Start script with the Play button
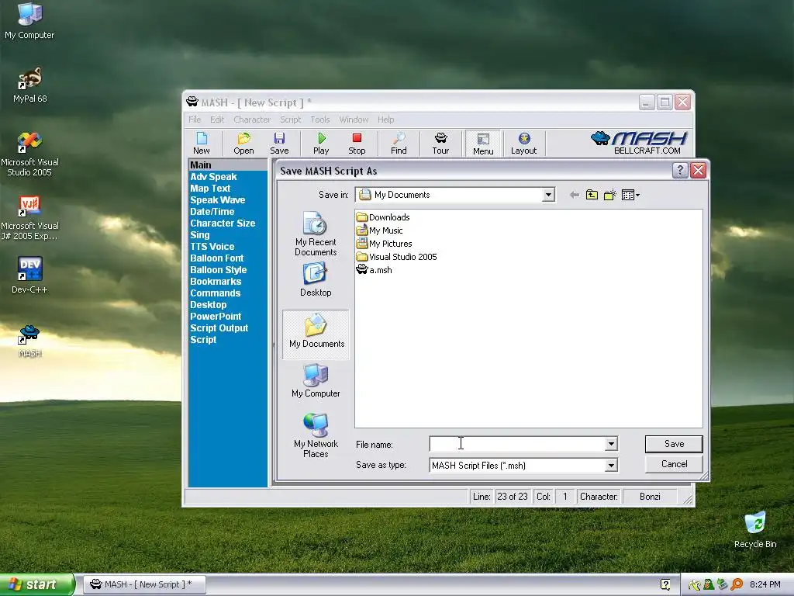The image size is (794, 596). 321,144
